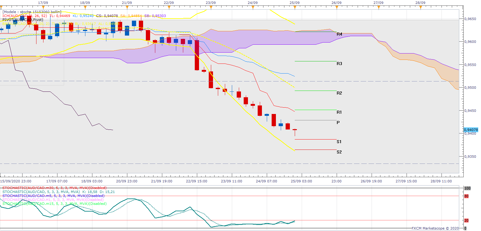Click the S2 support level label
Image resolution: width=481 pixels, height=231 pixels.
339,152
